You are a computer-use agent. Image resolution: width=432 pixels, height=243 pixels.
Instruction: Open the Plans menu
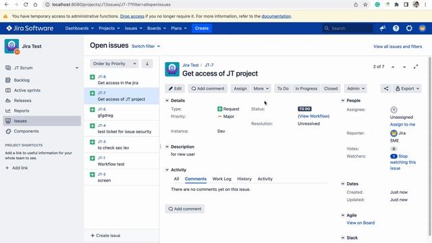coord(179,28)
